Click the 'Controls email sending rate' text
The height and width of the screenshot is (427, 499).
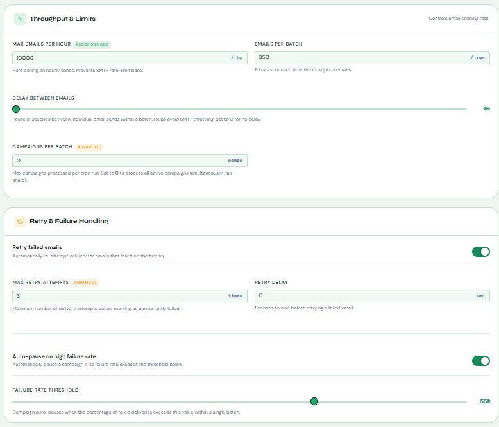tap(458, 19)
